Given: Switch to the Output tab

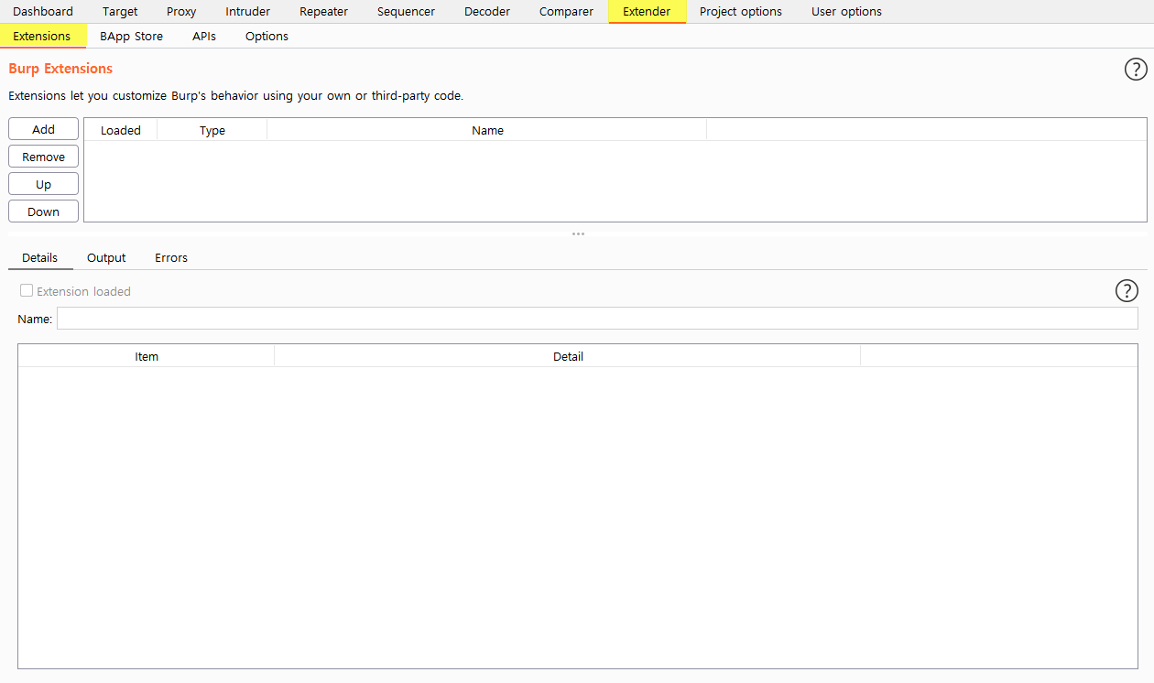Looking at the screenshot, I should (106, 258).
